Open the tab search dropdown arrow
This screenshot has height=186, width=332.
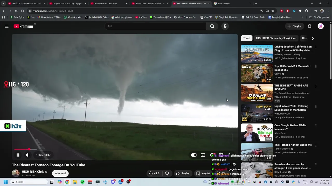(3, 4)
